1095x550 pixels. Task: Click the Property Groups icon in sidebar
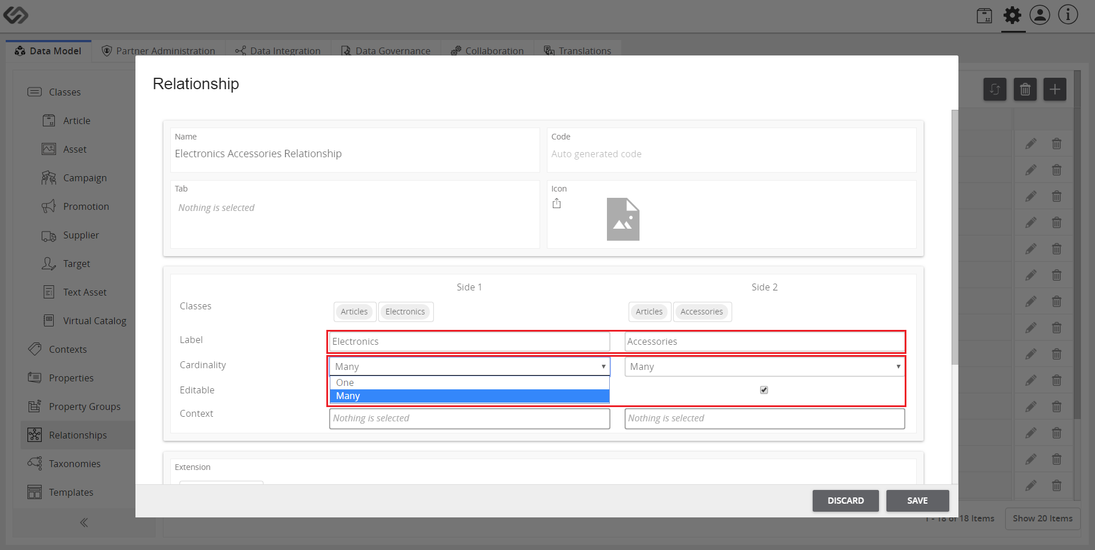35,406
